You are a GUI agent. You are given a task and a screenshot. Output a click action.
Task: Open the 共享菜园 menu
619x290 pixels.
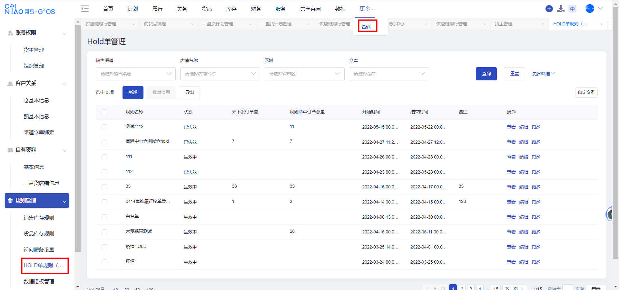310,9
